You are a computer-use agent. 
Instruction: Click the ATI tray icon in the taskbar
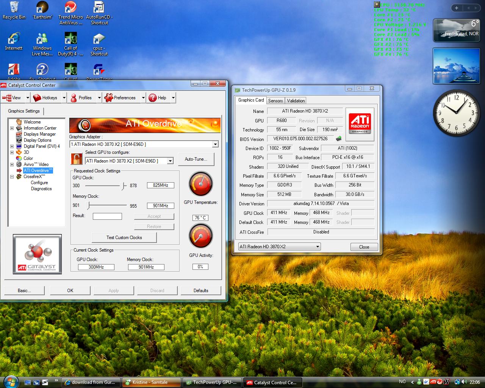coord(433,382)
